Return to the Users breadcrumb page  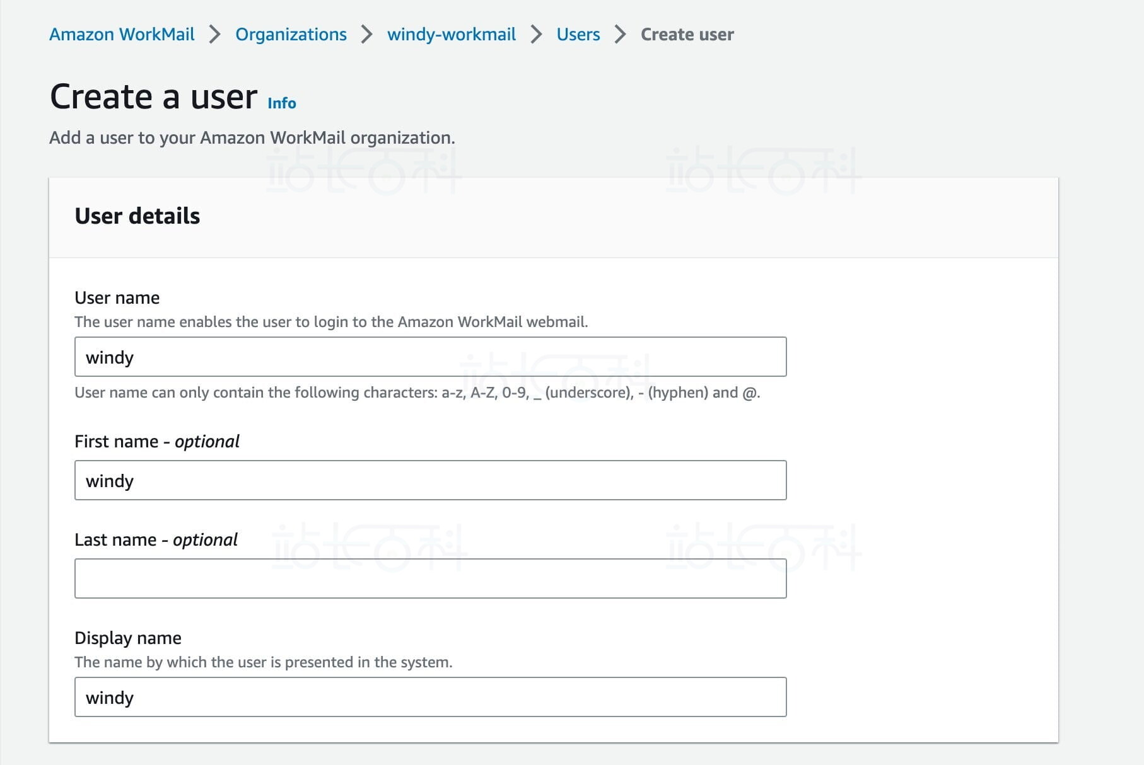click(x=578, y=34)
